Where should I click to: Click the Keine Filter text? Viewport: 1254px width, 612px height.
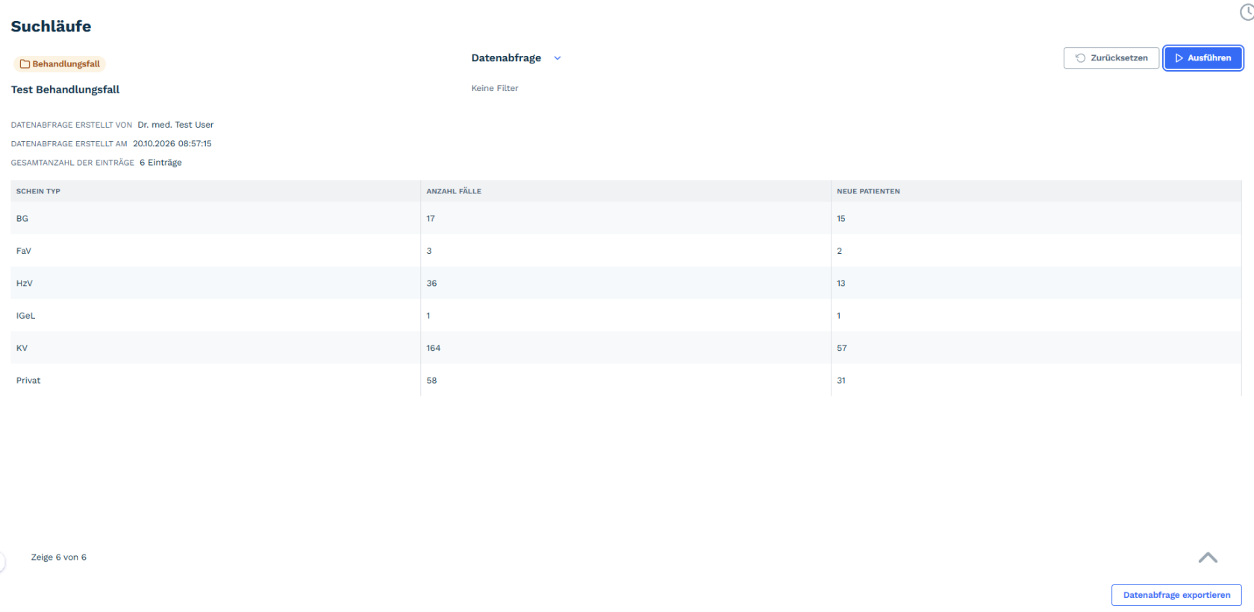tap(494, 88)
